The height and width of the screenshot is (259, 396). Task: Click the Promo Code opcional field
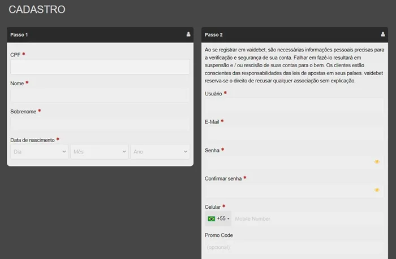[294, 247]
